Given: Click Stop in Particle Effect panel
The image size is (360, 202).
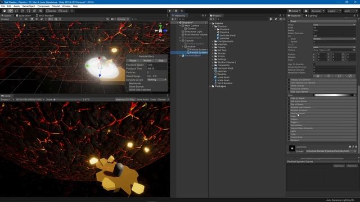Looking at the screenshot, I should click(x=161, y=61).
